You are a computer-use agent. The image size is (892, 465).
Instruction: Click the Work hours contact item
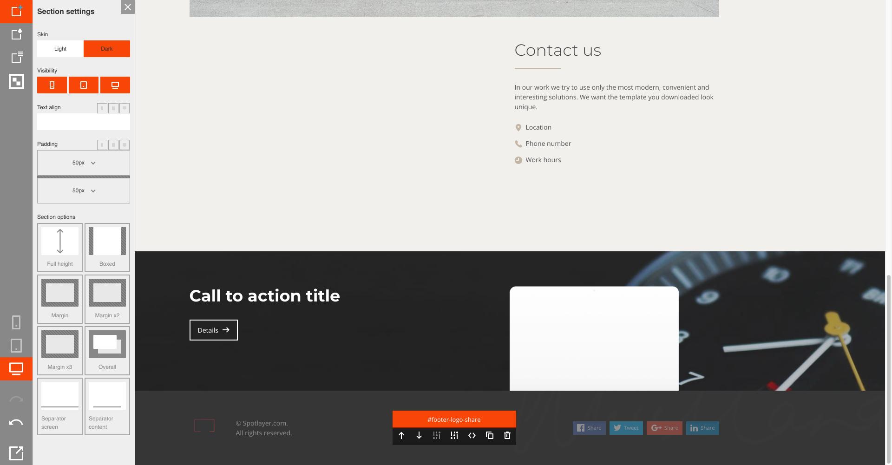[538, 160]
